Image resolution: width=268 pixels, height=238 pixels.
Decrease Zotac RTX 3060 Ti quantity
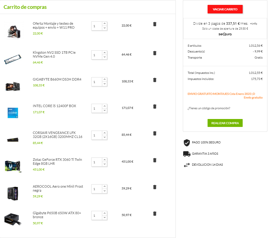105,164
